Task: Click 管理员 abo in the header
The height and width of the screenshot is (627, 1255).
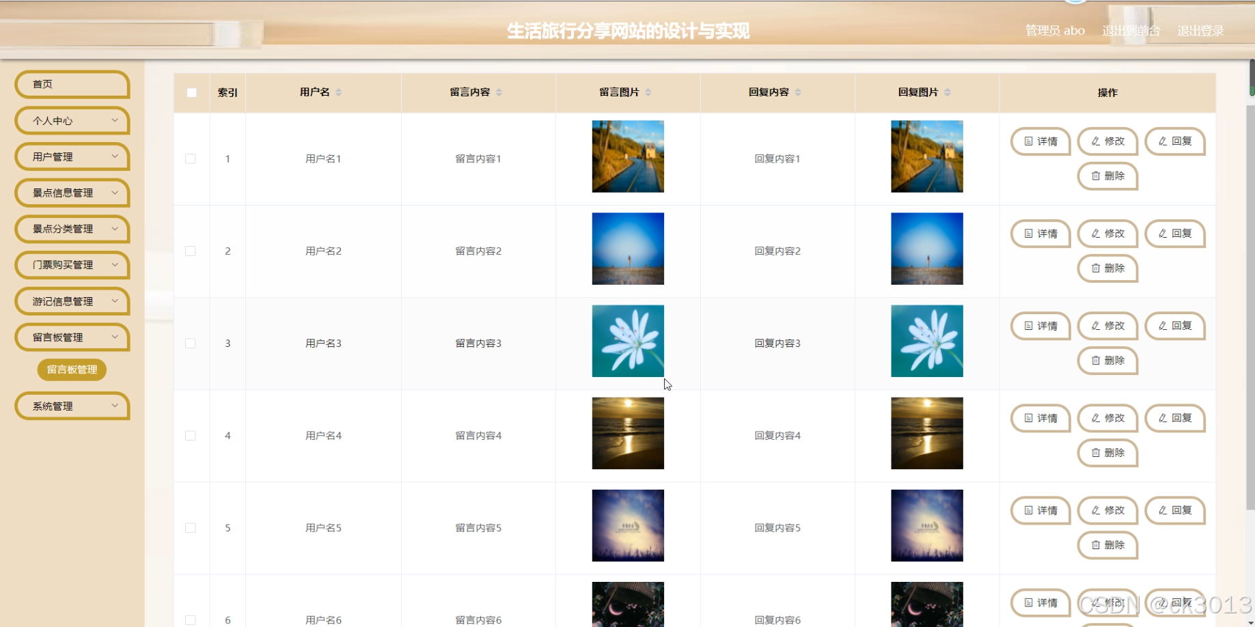Action: (x=1055, y=31)
